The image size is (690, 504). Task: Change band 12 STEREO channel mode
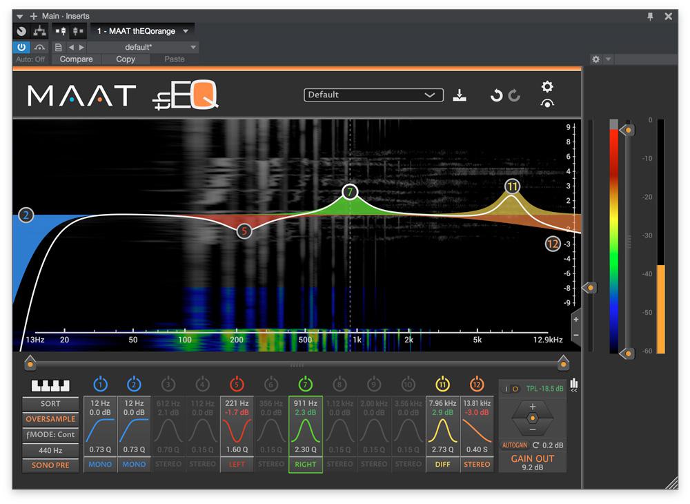click(477, 465)
